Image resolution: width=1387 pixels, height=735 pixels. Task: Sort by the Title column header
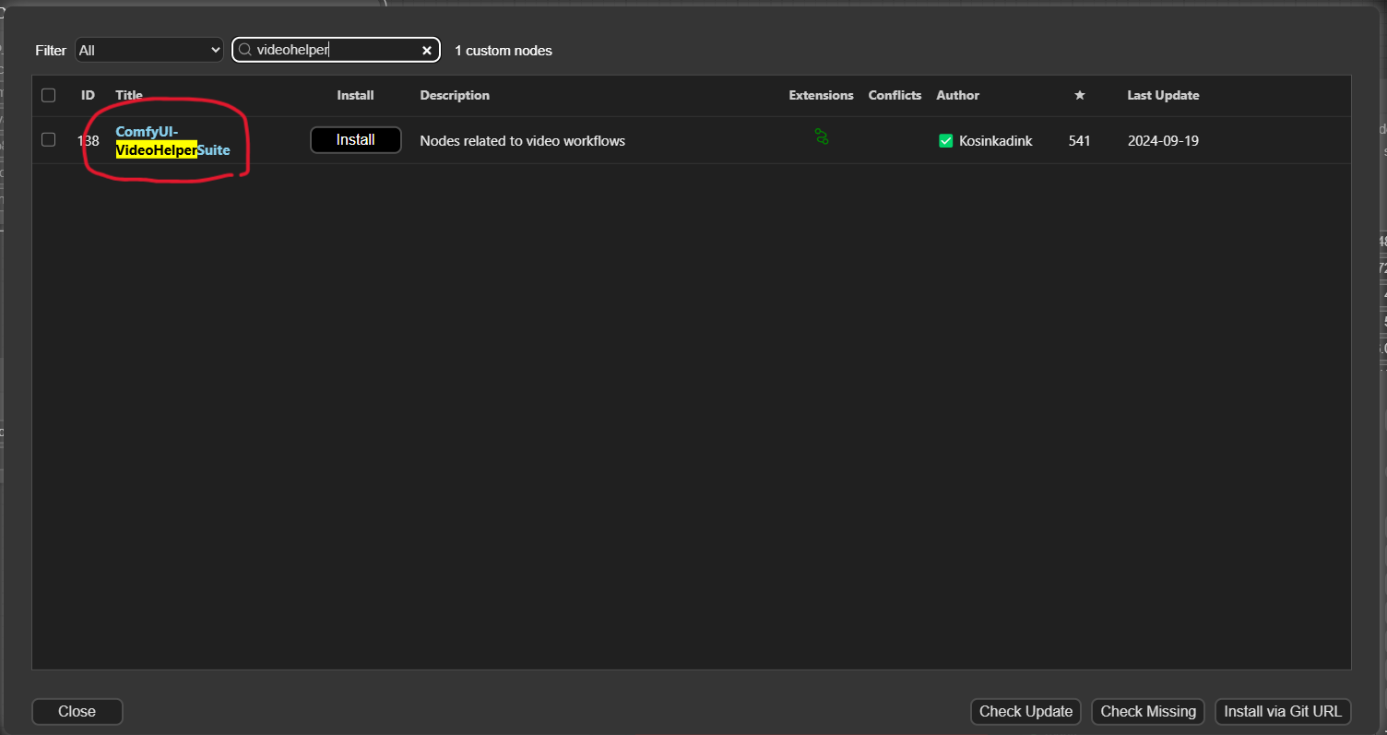129,95
